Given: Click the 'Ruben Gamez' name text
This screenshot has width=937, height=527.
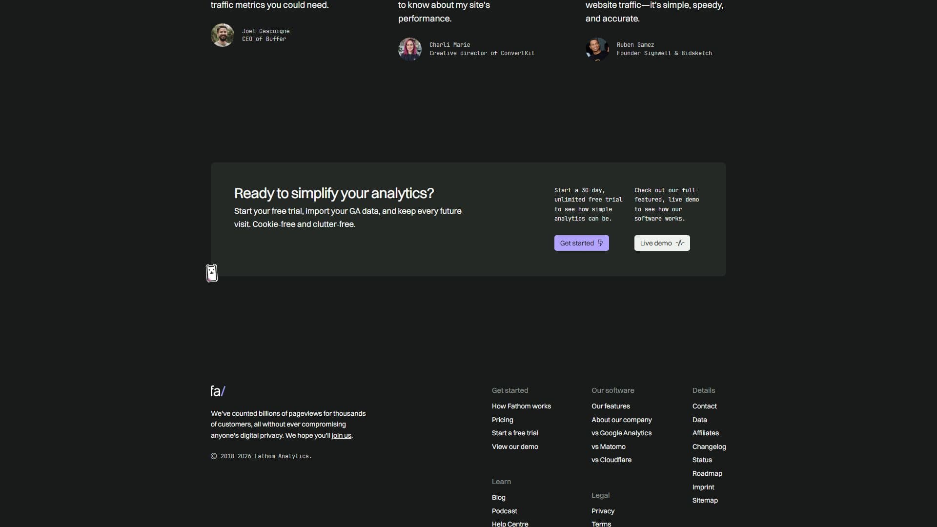Looking at the screenshot, I should click(x=635, y=45).
